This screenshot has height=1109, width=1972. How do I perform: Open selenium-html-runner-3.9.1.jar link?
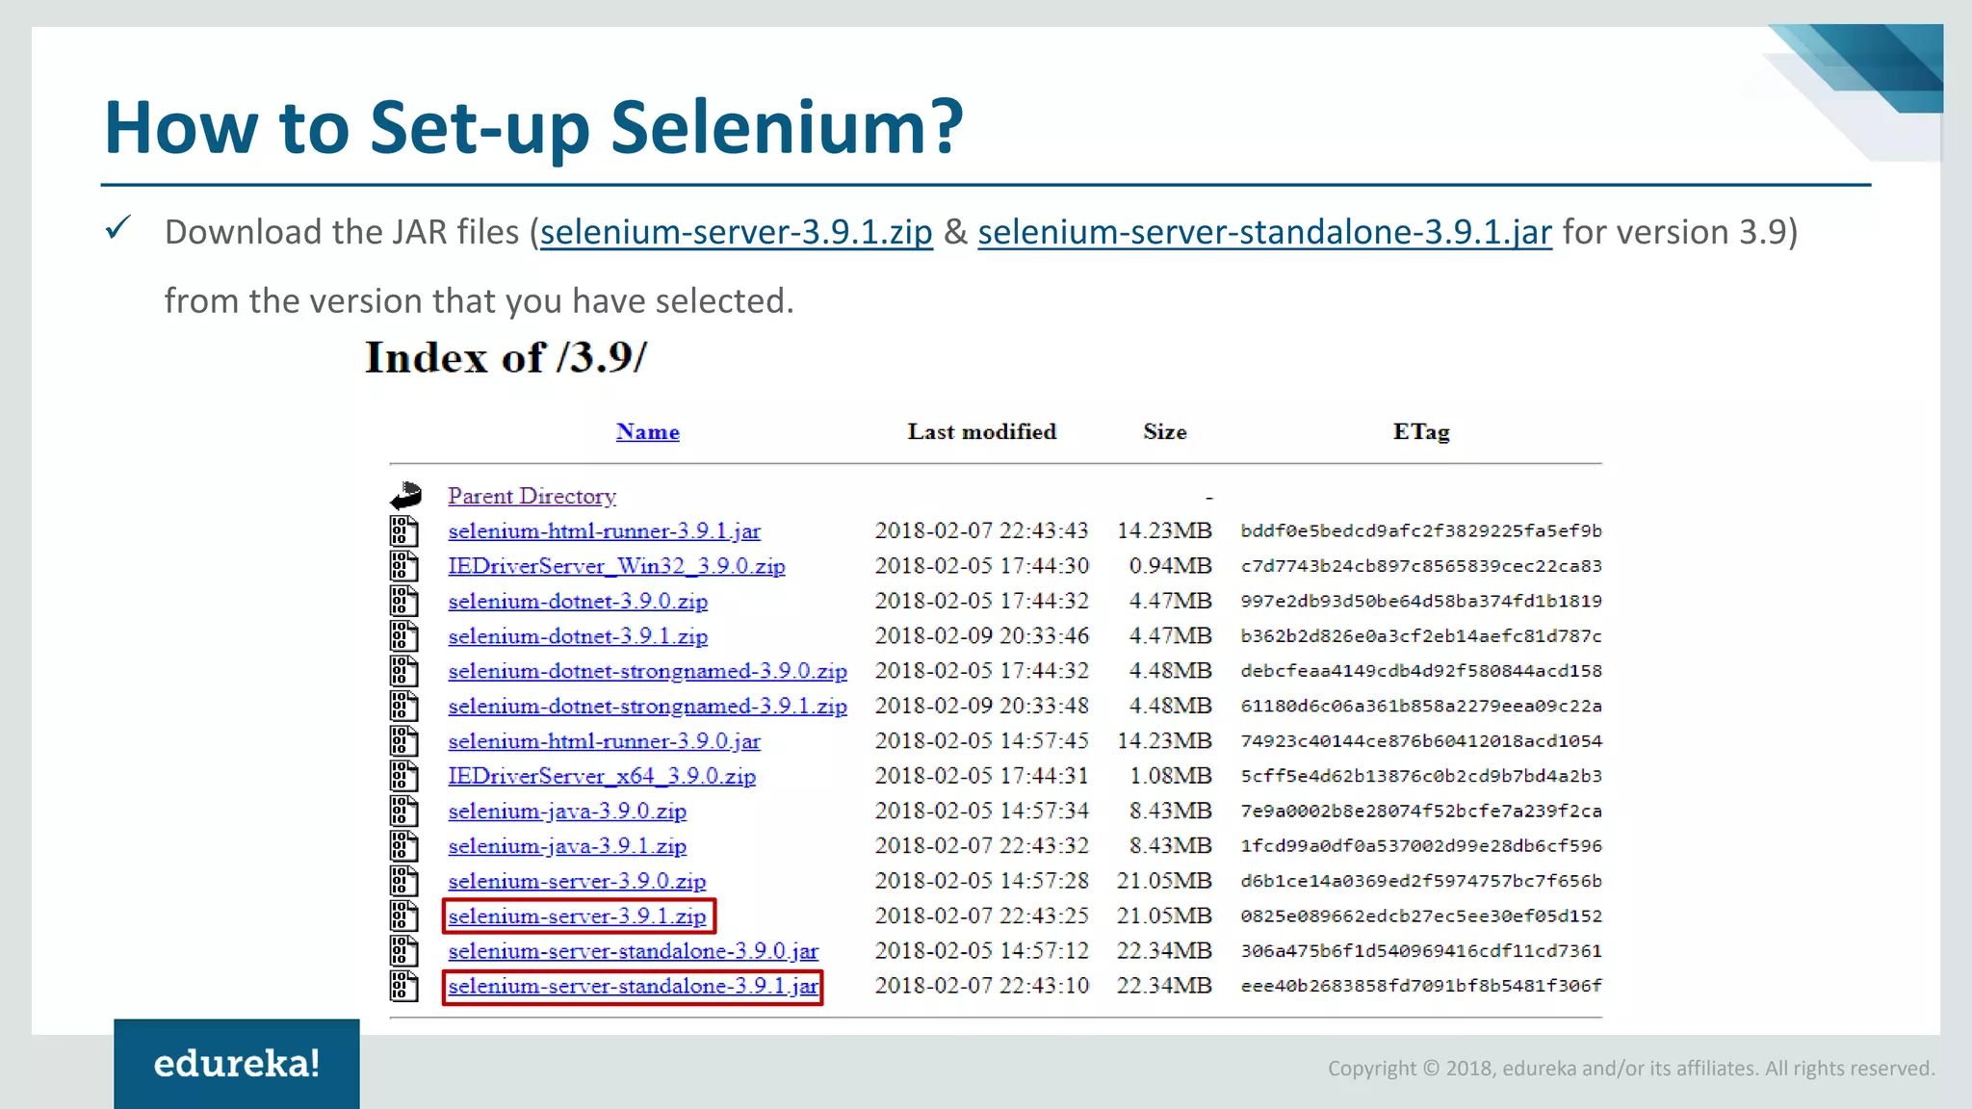(x=604, y=531)
